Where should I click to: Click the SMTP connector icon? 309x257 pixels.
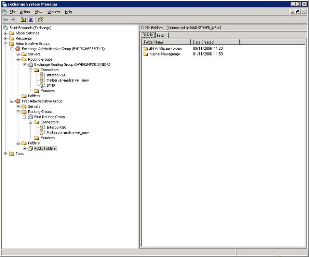pos(43,85)
